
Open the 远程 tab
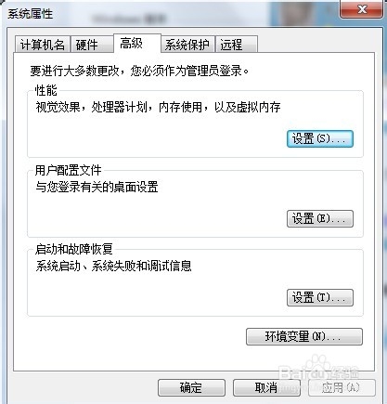(x=237, y=45)
